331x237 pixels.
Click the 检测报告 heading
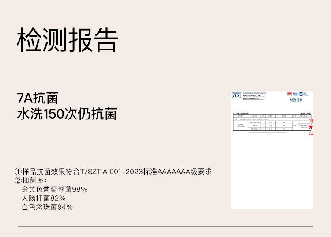68,41
